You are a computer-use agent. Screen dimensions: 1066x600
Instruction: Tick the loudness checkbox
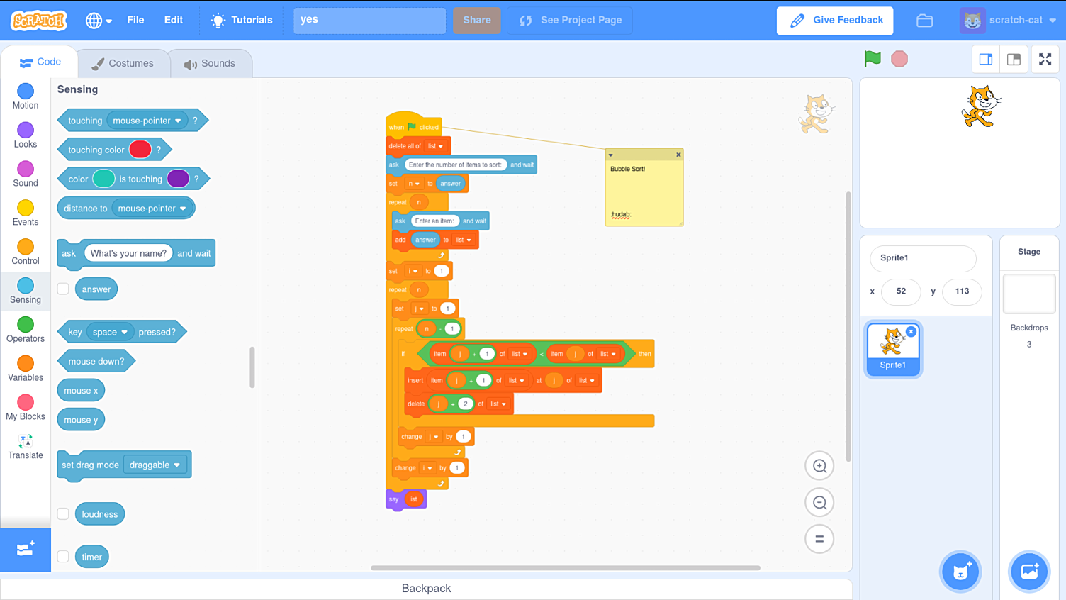(x=63, y=513)
